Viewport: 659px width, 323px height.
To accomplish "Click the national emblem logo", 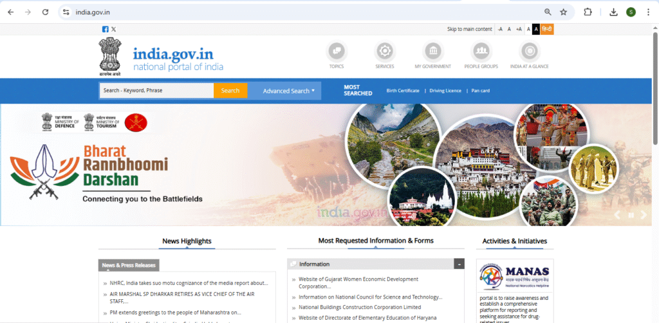I will 109,57.
